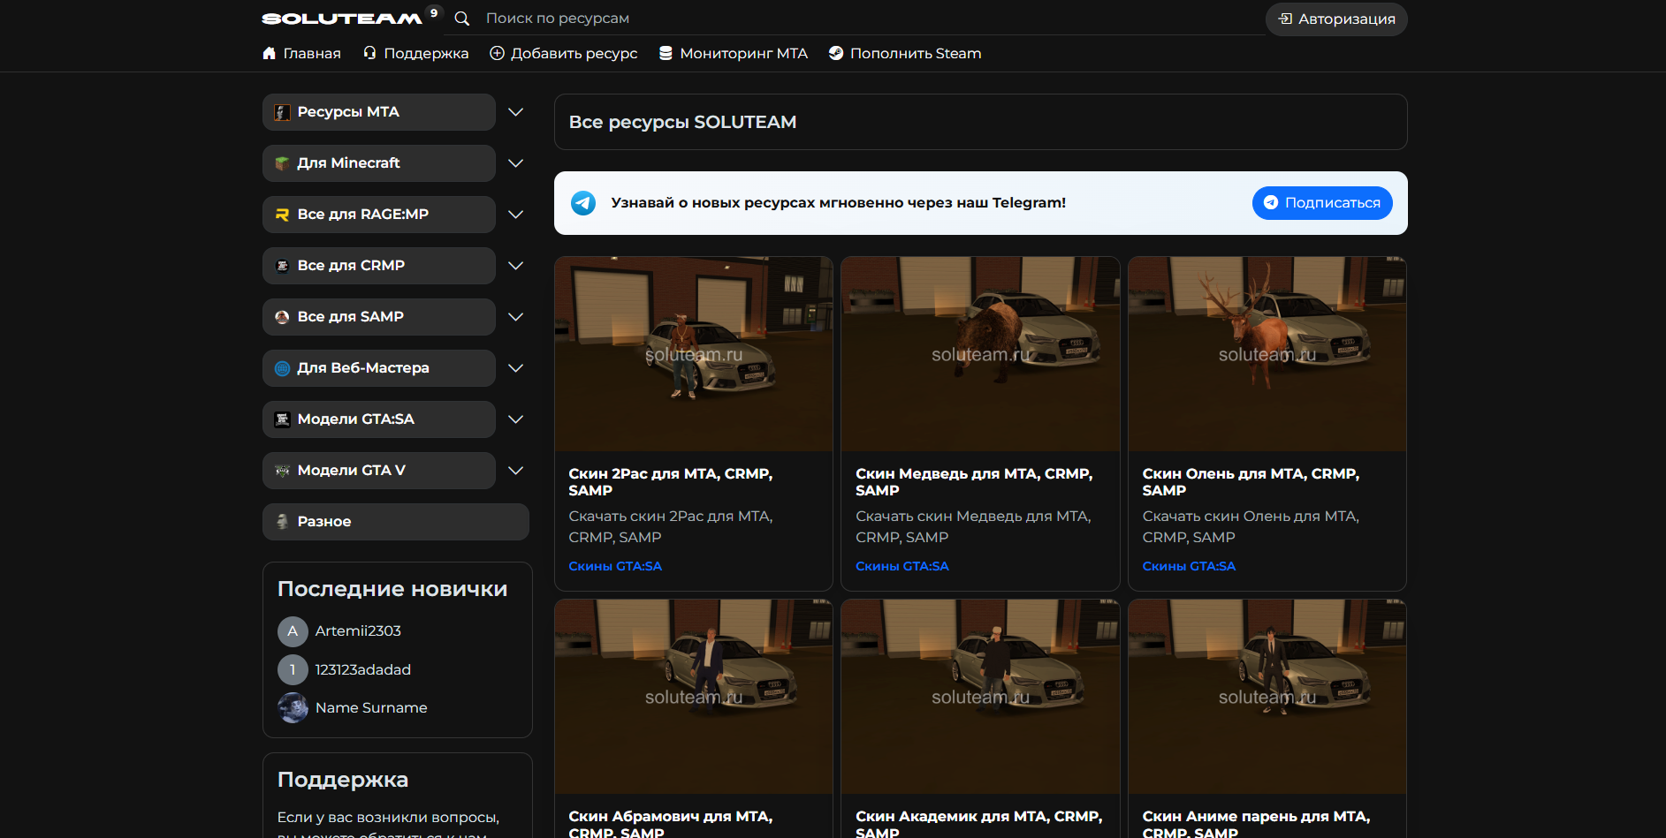This screenshot has width=1666, height=838.
Task: Open Мониторинг МТА menu item
Action: pos(734,54)
